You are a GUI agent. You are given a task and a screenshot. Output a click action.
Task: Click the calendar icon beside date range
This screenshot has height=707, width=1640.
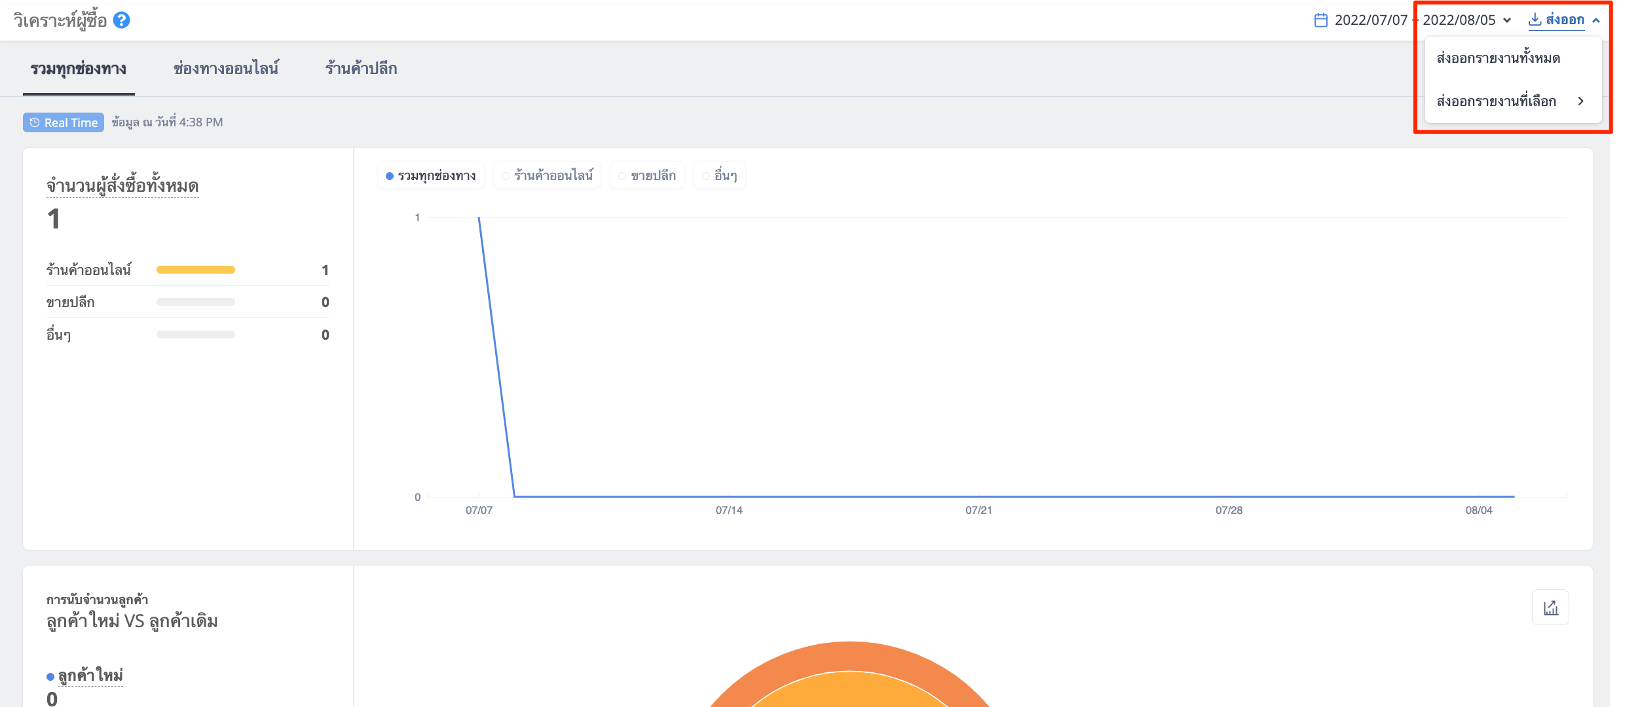tap(1321, 20)
